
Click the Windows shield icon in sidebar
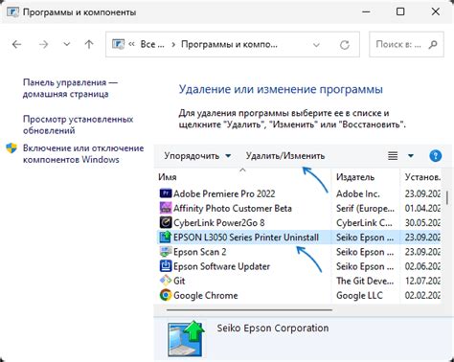11,148
